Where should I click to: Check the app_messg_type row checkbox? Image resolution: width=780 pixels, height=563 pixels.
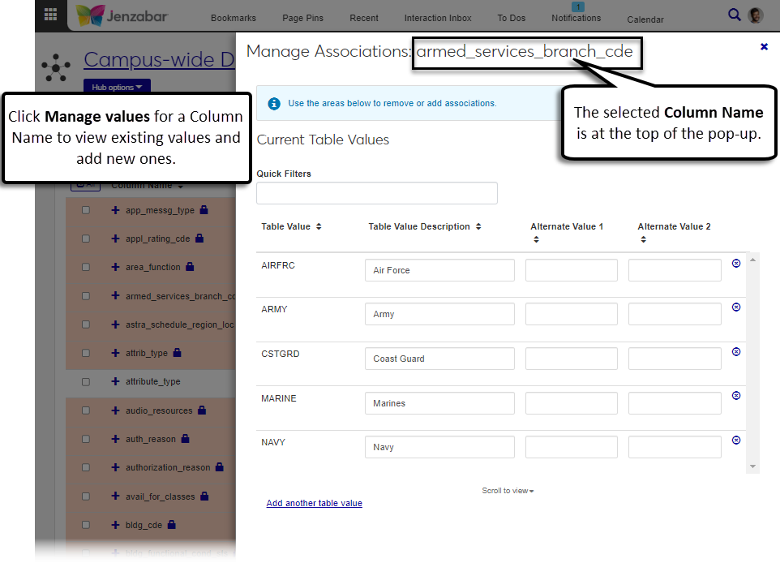click(86, 210)
